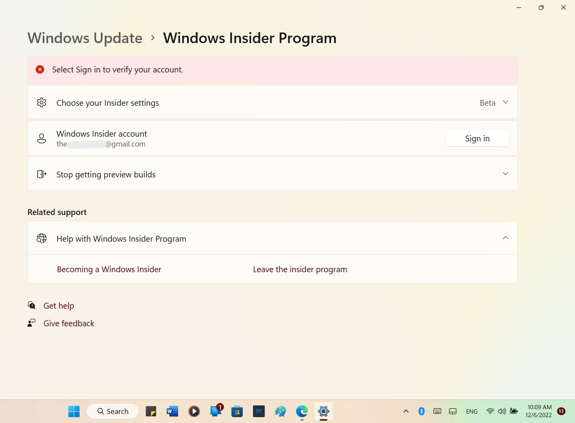The image size is (575, 423).
Task: Click the Windows Insider account label
Action: [x=102, y=134]
